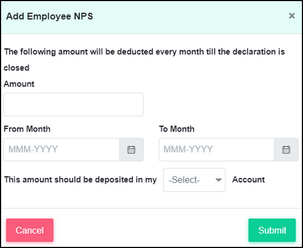Click the dropdown arrow in account select
303x248 pixels.
pos(218,180)
